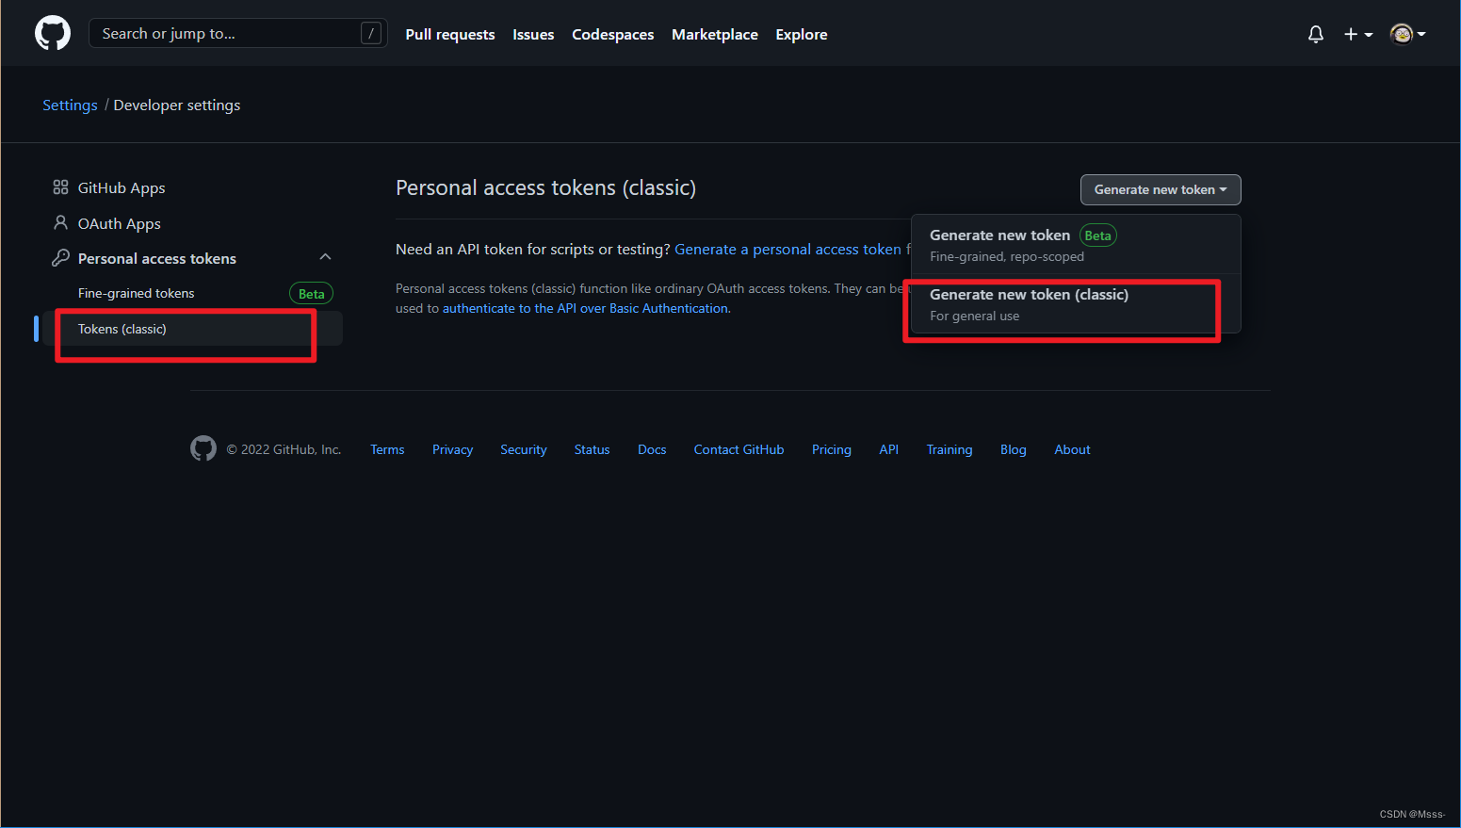Open Contact GitHub footer link
Viewport: 1461px width, 828px height.
click(x=739, y=449)
